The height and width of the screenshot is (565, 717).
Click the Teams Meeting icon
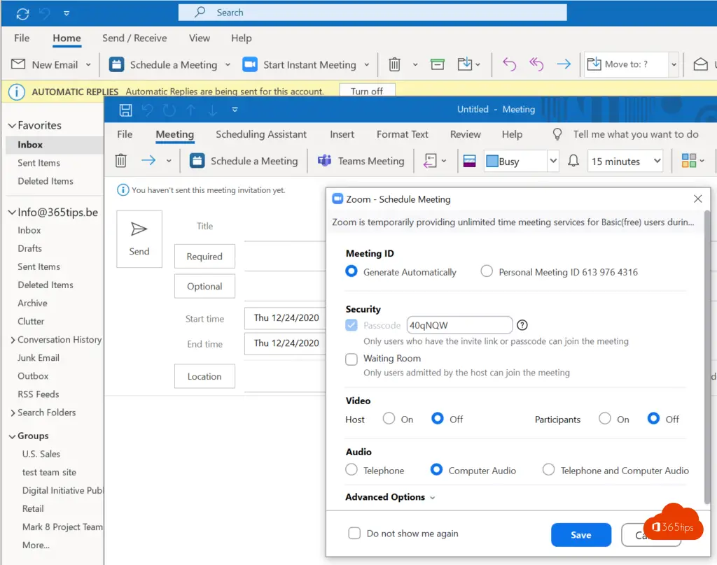tap(324, 161)
